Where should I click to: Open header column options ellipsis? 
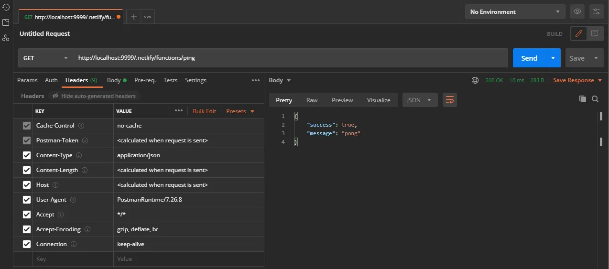[179, 110]
